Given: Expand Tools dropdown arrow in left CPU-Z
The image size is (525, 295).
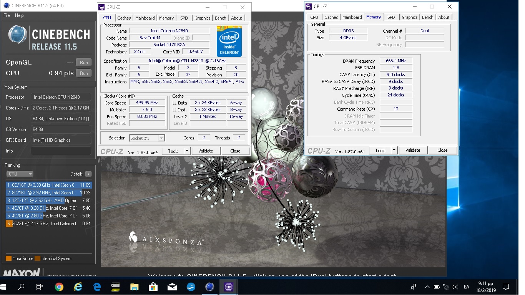Looking at the screenshot, I should pyautogui.click(x=187, y=151).
